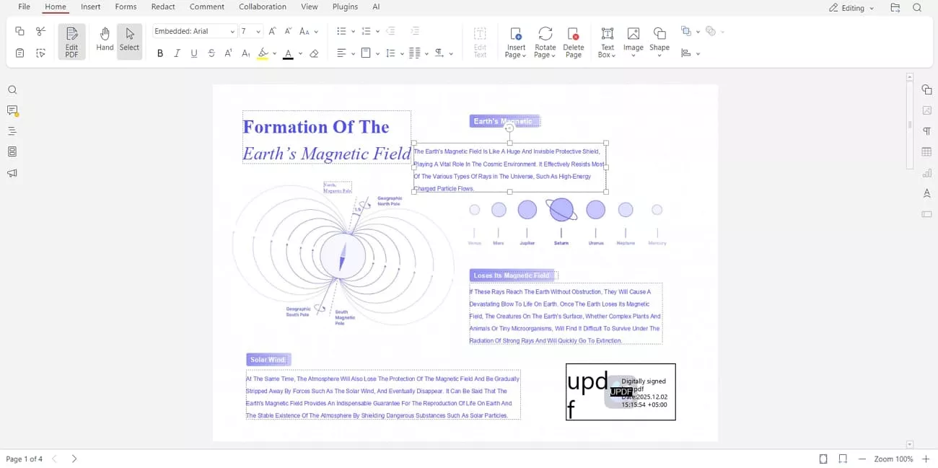The height and width of the screenshot is (468, 938).
Task: Click the Page 1 of 4 indicator
Action: click(x=25, y=459)
